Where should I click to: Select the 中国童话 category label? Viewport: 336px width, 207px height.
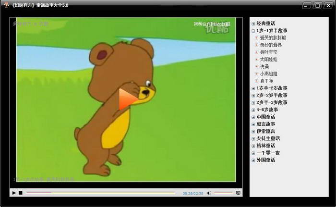(x=266, y=117)
